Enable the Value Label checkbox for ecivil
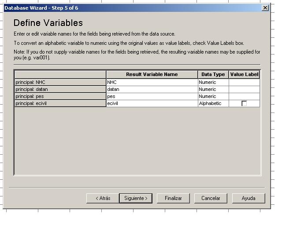This screenshot has width=282, height=225. click(244, 104)
